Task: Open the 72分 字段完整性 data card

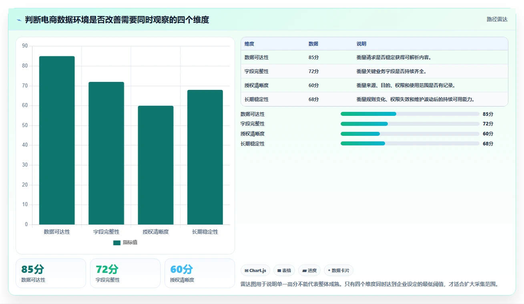Action: click(125, 273)
